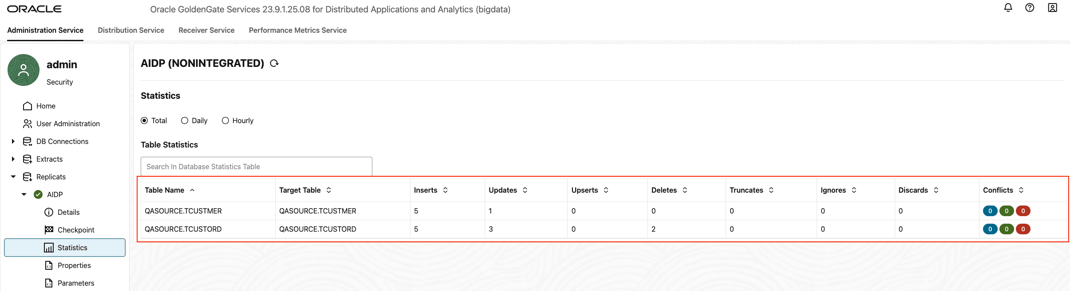1070x291 pixels.
Task: Click the Extracts database icon
Action: pos(28,159)
